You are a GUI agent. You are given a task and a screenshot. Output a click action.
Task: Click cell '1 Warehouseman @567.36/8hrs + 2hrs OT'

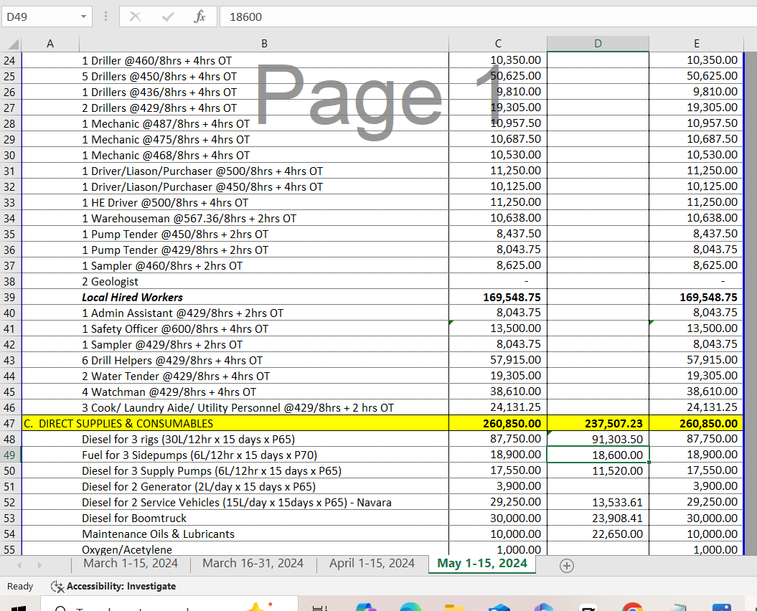click(x=264, y=218)
